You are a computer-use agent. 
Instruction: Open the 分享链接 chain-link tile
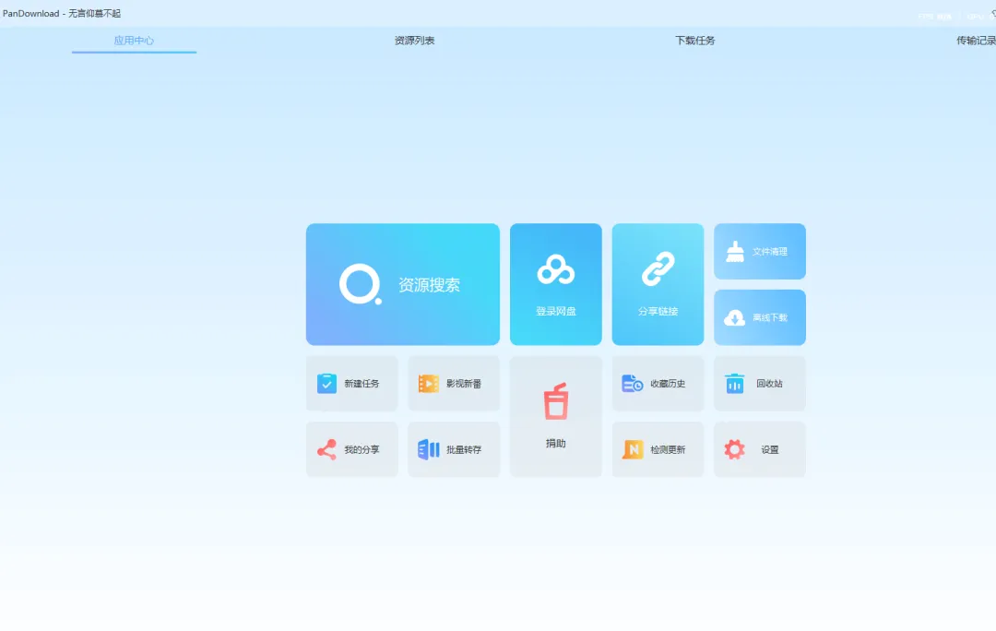(658, 284)
